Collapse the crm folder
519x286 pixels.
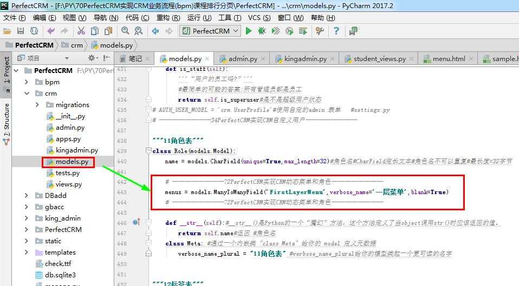[27, 94]
